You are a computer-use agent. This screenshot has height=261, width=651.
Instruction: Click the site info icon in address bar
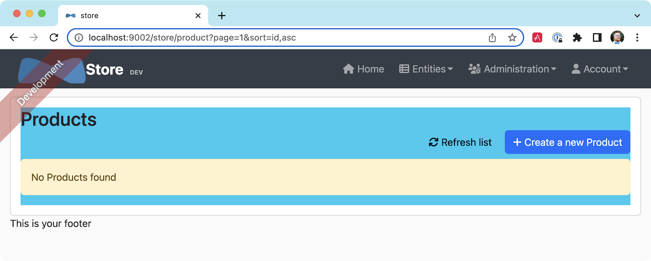pyautogui.click(x=79, y=38)
